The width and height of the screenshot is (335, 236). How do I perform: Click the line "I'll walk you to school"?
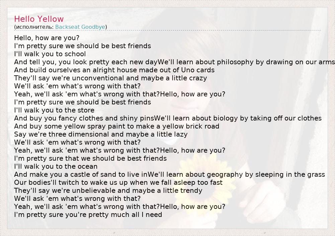click(x=50, y=54)
